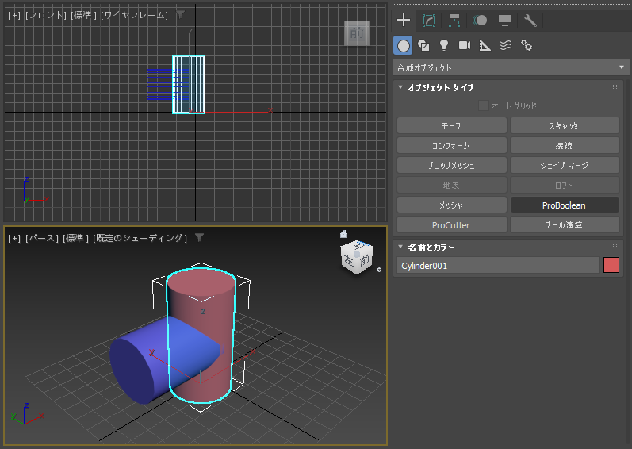
Task: Click the front viewport filter funnel icon
Action: point(180,14)
